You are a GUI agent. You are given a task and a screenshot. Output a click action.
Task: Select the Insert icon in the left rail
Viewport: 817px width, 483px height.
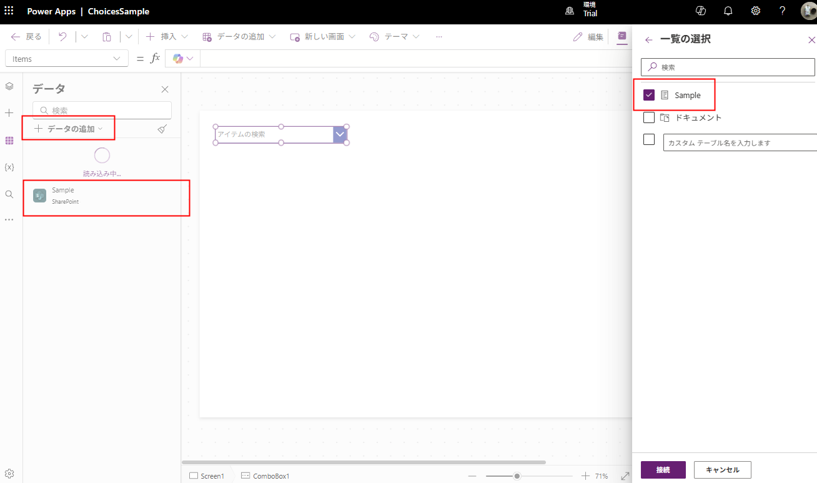[x=9, y=113]
